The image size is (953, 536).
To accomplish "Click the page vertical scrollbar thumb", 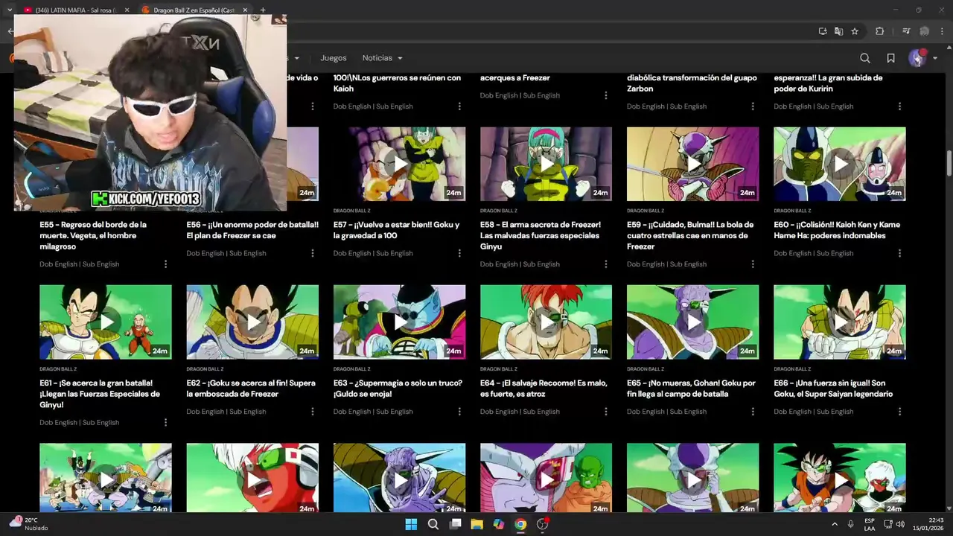I will (949, 162).
